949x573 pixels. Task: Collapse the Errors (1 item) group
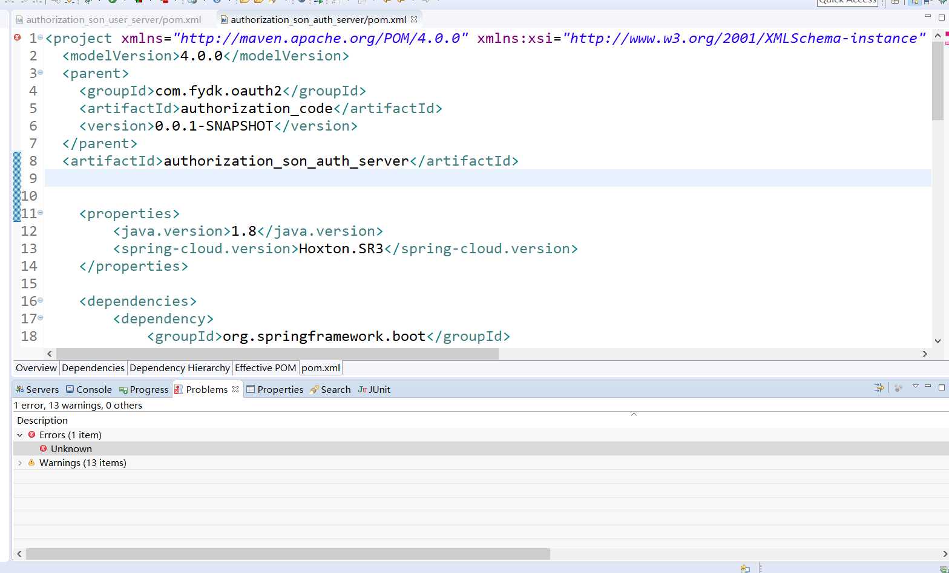19,435
